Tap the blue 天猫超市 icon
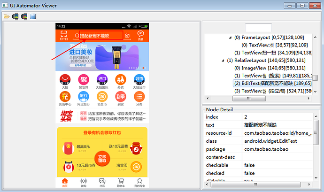This screenshot has height=192, width=324. point(139,79)
